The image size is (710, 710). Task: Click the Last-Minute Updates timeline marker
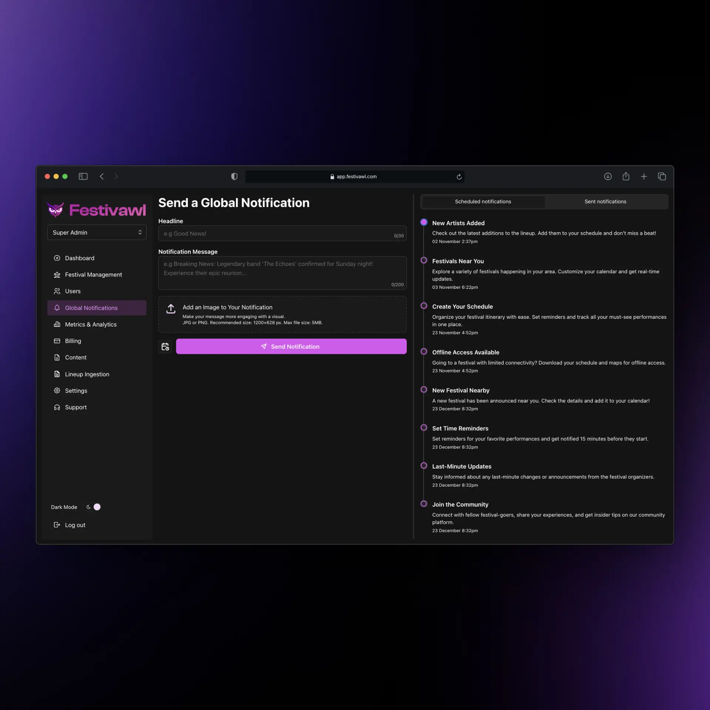[424, 466]
